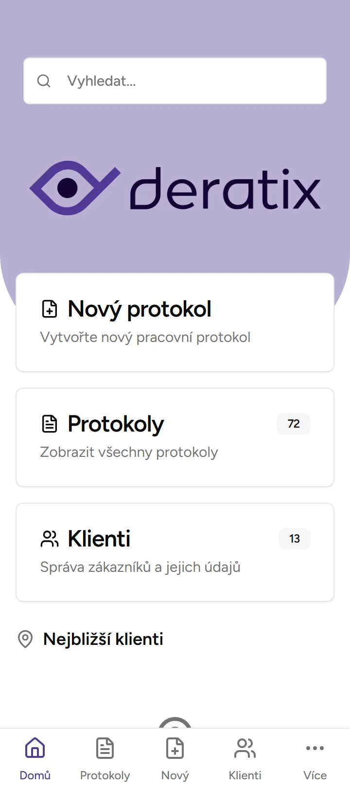Click the Klienti people icon in card
This screenshot has height=791, width=350.
50,539
